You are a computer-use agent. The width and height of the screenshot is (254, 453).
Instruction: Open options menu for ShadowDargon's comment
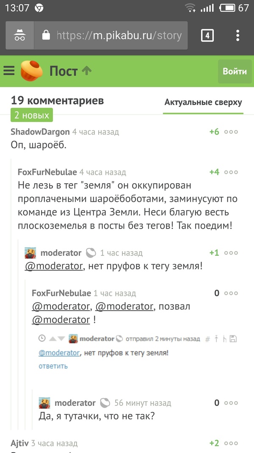(x=231, y=132)
